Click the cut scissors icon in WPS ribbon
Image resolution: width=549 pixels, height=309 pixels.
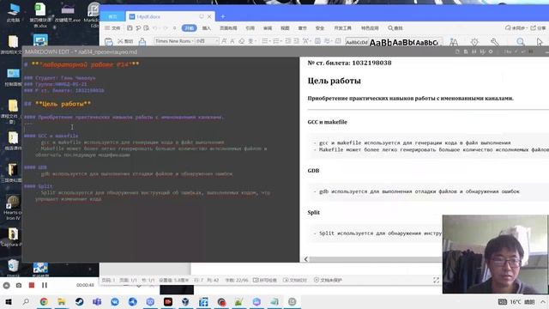(x=120, y=41)
